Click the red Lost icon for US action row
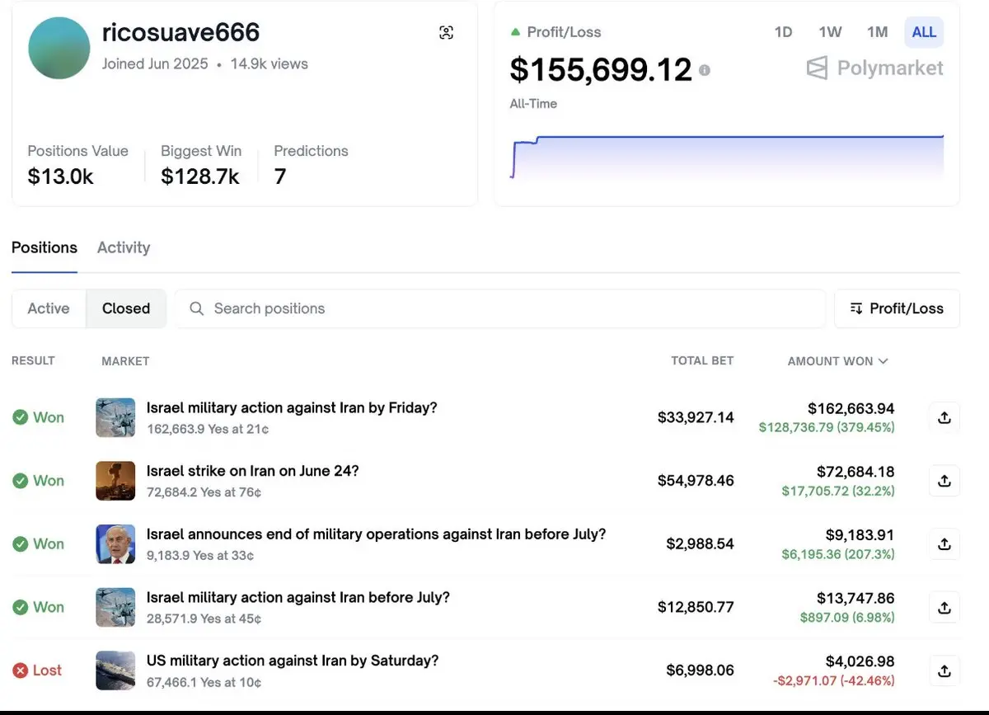This screenshot has height=715, width=989. click(x=20, y=670)
